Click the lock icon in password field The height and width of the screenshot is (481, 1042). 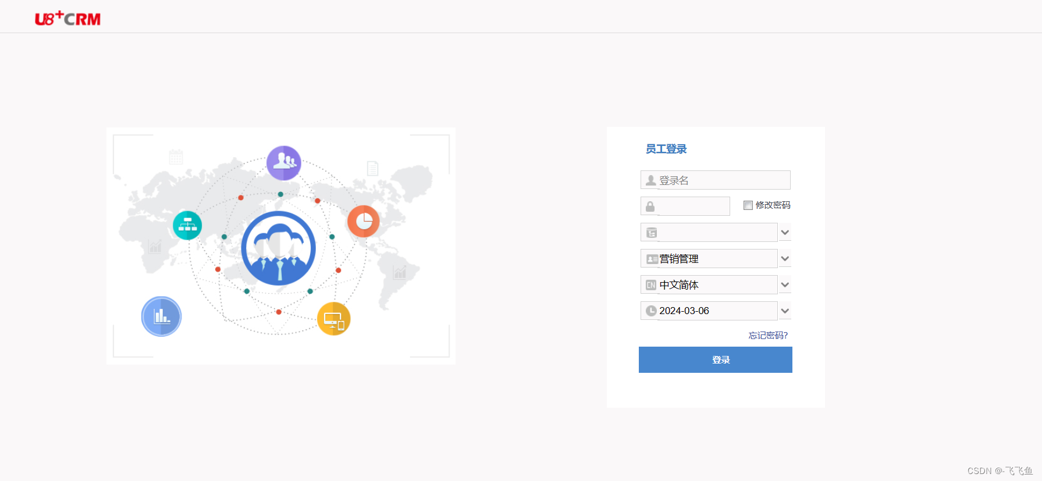[650, 206]
